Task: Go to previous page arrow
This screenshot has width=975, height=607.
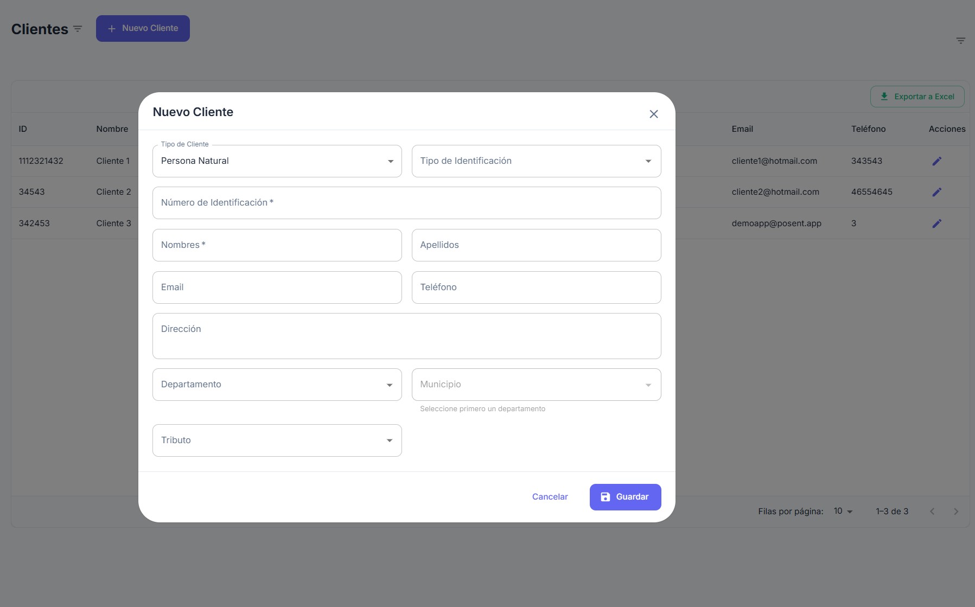Action: point(932,512)
